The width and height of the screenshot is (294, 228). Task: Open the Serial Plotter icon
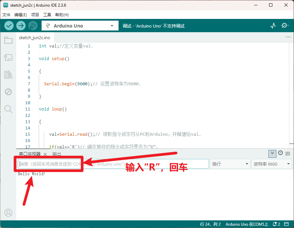273,26
